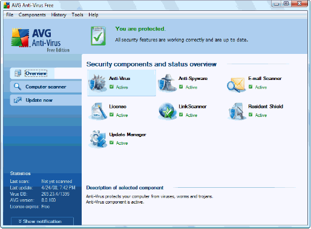The width and height of the screenshot is (311, 229).
Task: Click the AVG Anti-Virus logo
Action: point(41,40)
